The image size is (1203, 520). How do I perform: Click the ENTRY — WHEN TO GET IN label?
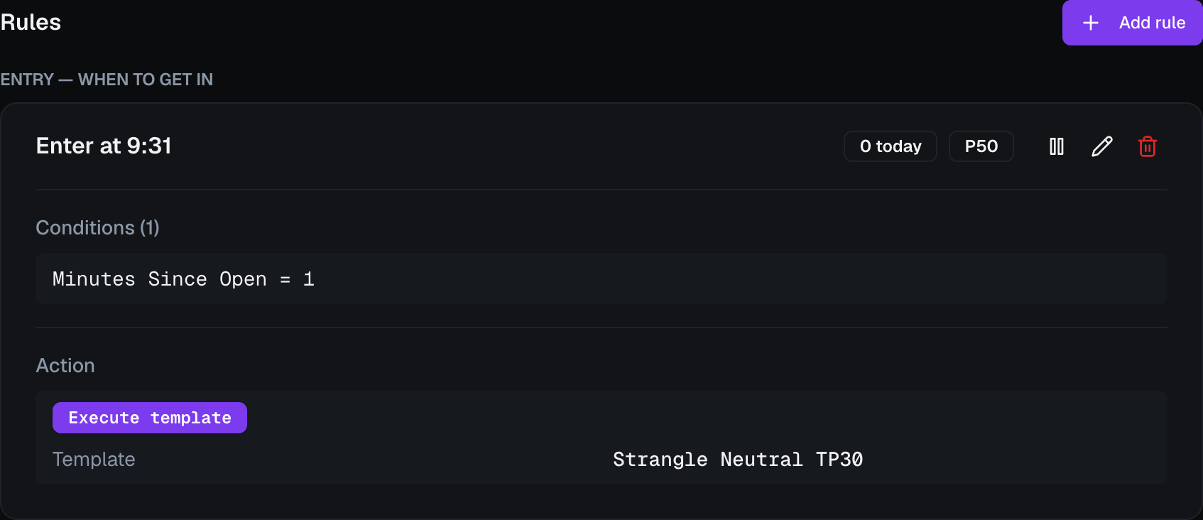pyautogui.click(x=107, y=80)
